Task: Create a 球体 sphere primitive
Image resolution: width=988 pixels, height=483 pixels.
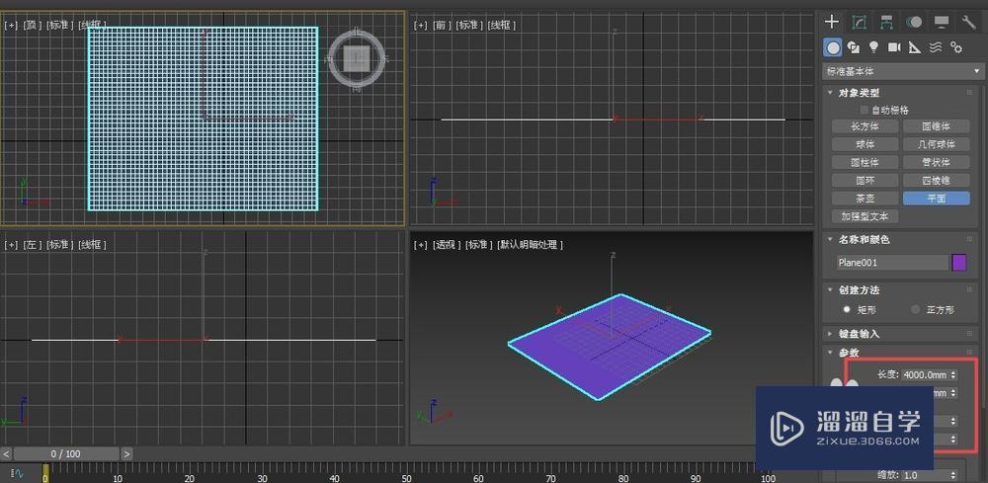Action: point(865,144)
